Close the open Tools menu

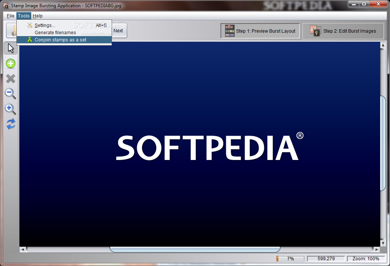pos(24,16)
